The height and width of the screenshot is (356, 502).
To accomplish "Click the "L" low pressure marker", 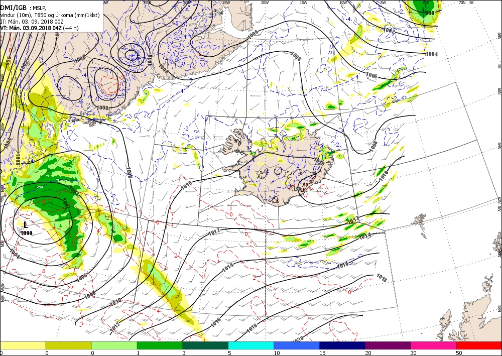I will point(26,225).
